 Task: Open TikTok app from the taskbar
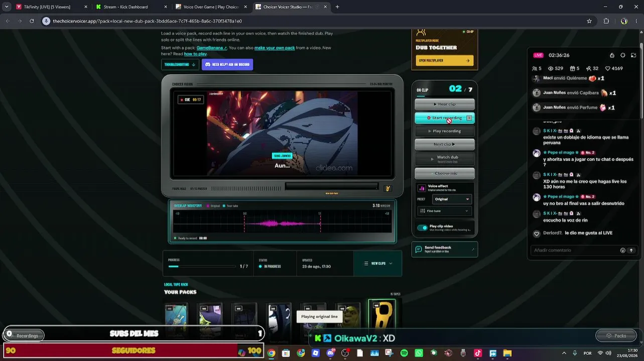[478, 353]
